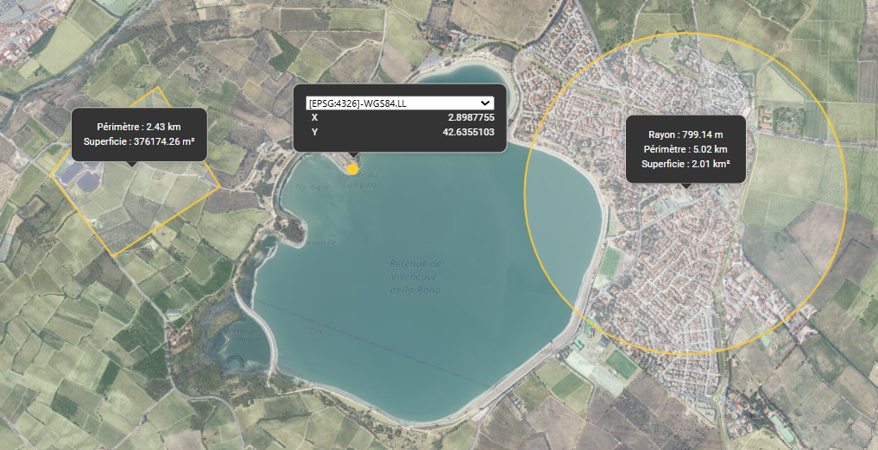Viewport: 878px width, 450px height.
Task: Select the X coordinate value 2.8987755
Action: (471, 116)
